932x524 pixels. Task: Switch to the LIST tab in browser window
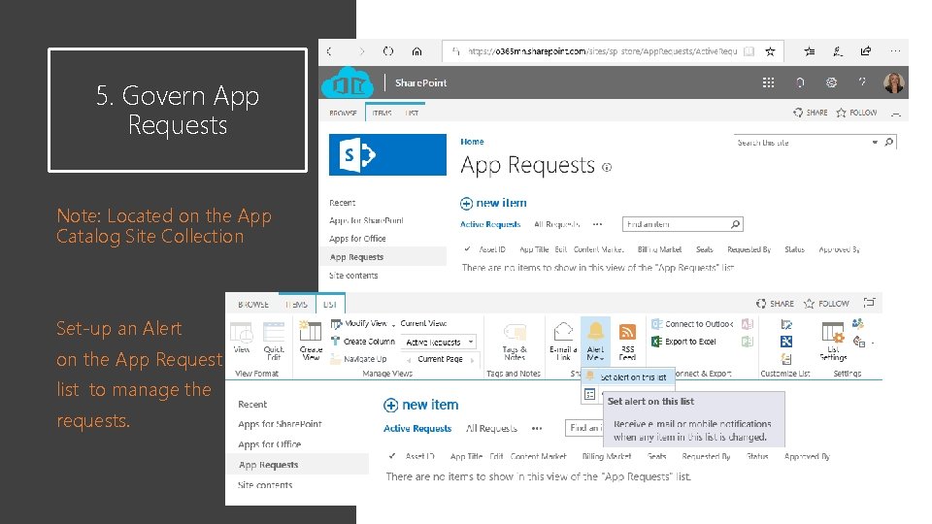pyautogui.click(x=412, y=113)
